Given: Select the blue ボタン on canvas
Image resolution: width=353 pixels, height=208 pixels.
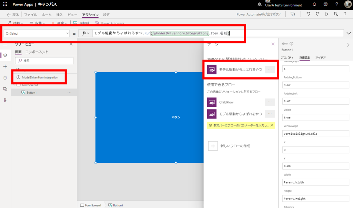Looking at the screenshot, I should [x=149, y=117].
